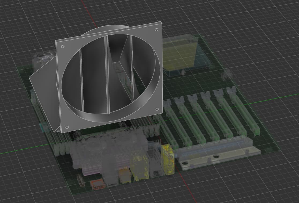Click the top-left screw hole of fan frame

[x=62, y=47]
